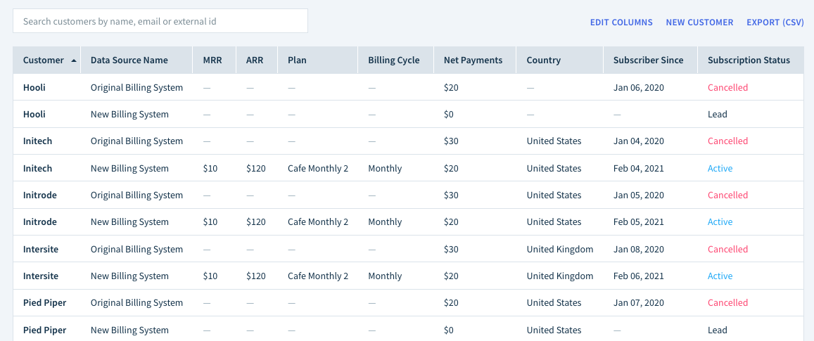This screenshot has width=814, height=341.
Task: Click the Data Source Name column header
Action: [129, 60]
